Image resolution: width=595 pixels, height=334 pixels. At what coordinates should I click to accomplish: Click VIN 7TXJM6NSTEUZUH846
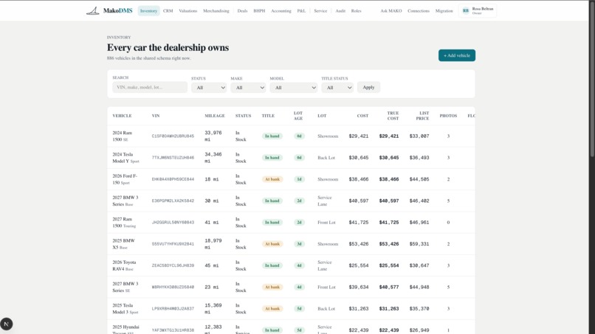[x=173, y=158]
